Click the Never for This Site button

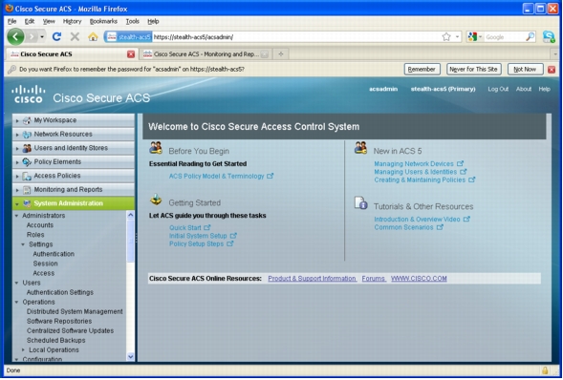(x=473, y=69)
